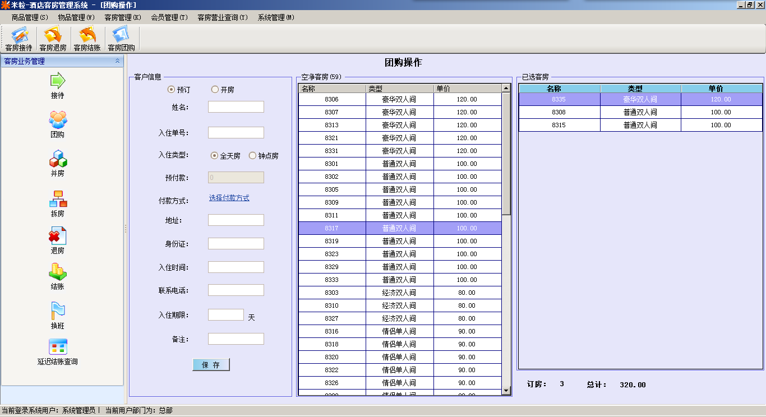Click the 客房接待 toolbar icon
This screenshot has width=766, height=417.
19,39
